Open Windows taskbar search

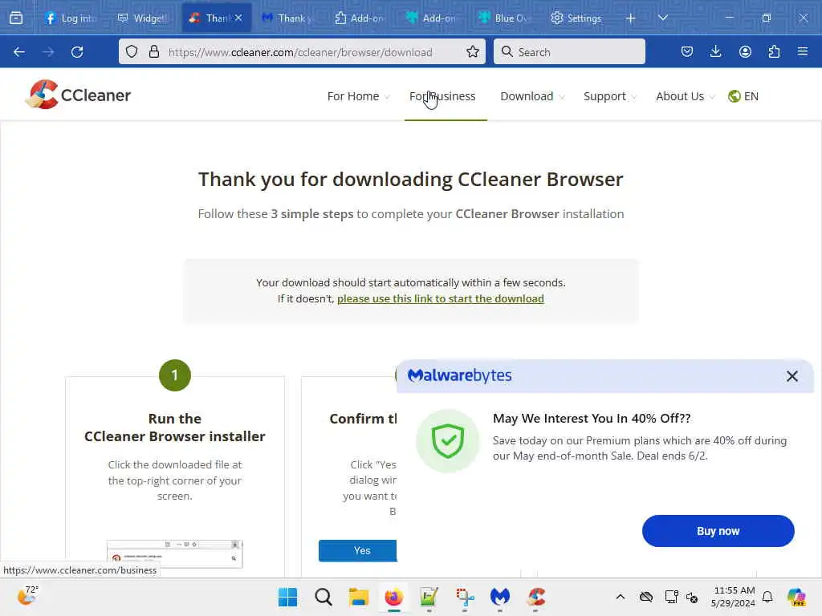tap(323, 597)
